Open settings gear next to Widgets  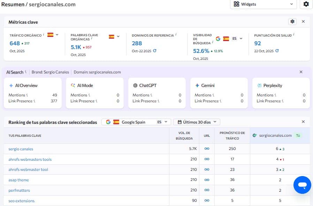pos(306,4)
